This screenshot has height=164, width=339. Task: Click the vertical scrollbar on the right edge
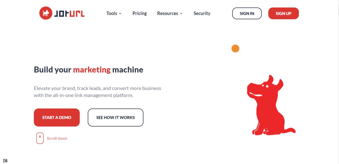[337, 82]
